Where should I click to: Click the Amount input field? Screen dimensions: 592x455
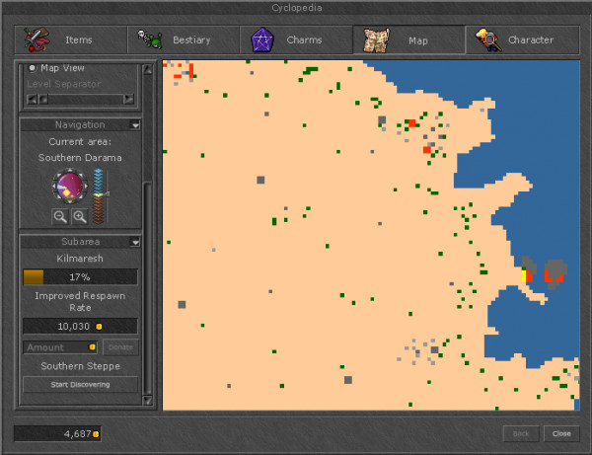click(x=60, y=347)
